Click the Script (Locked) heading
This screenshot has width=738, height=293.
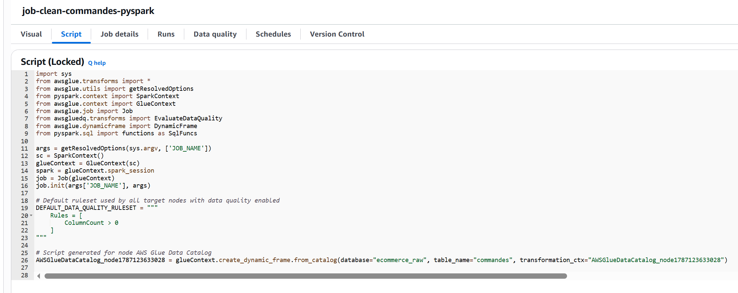53,62
